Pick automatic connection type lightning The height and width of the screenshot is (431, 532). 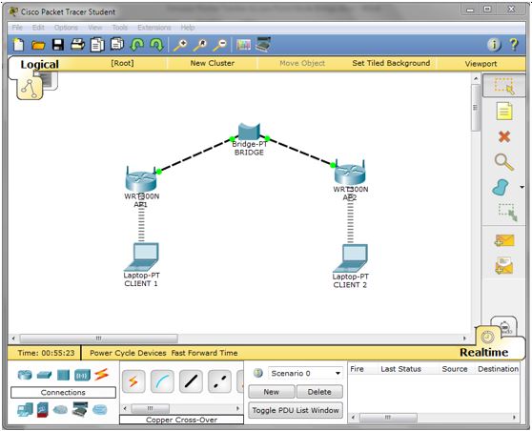[x=133, y=381]
